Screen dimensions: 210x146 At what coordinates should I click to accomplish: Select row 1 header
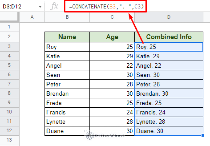[9, 27]
